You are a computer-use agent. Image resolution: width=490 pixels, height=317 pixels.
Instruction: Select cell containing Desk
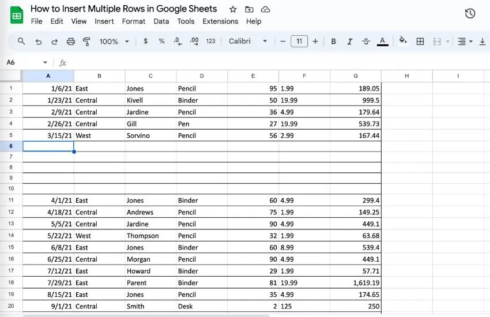202,306
